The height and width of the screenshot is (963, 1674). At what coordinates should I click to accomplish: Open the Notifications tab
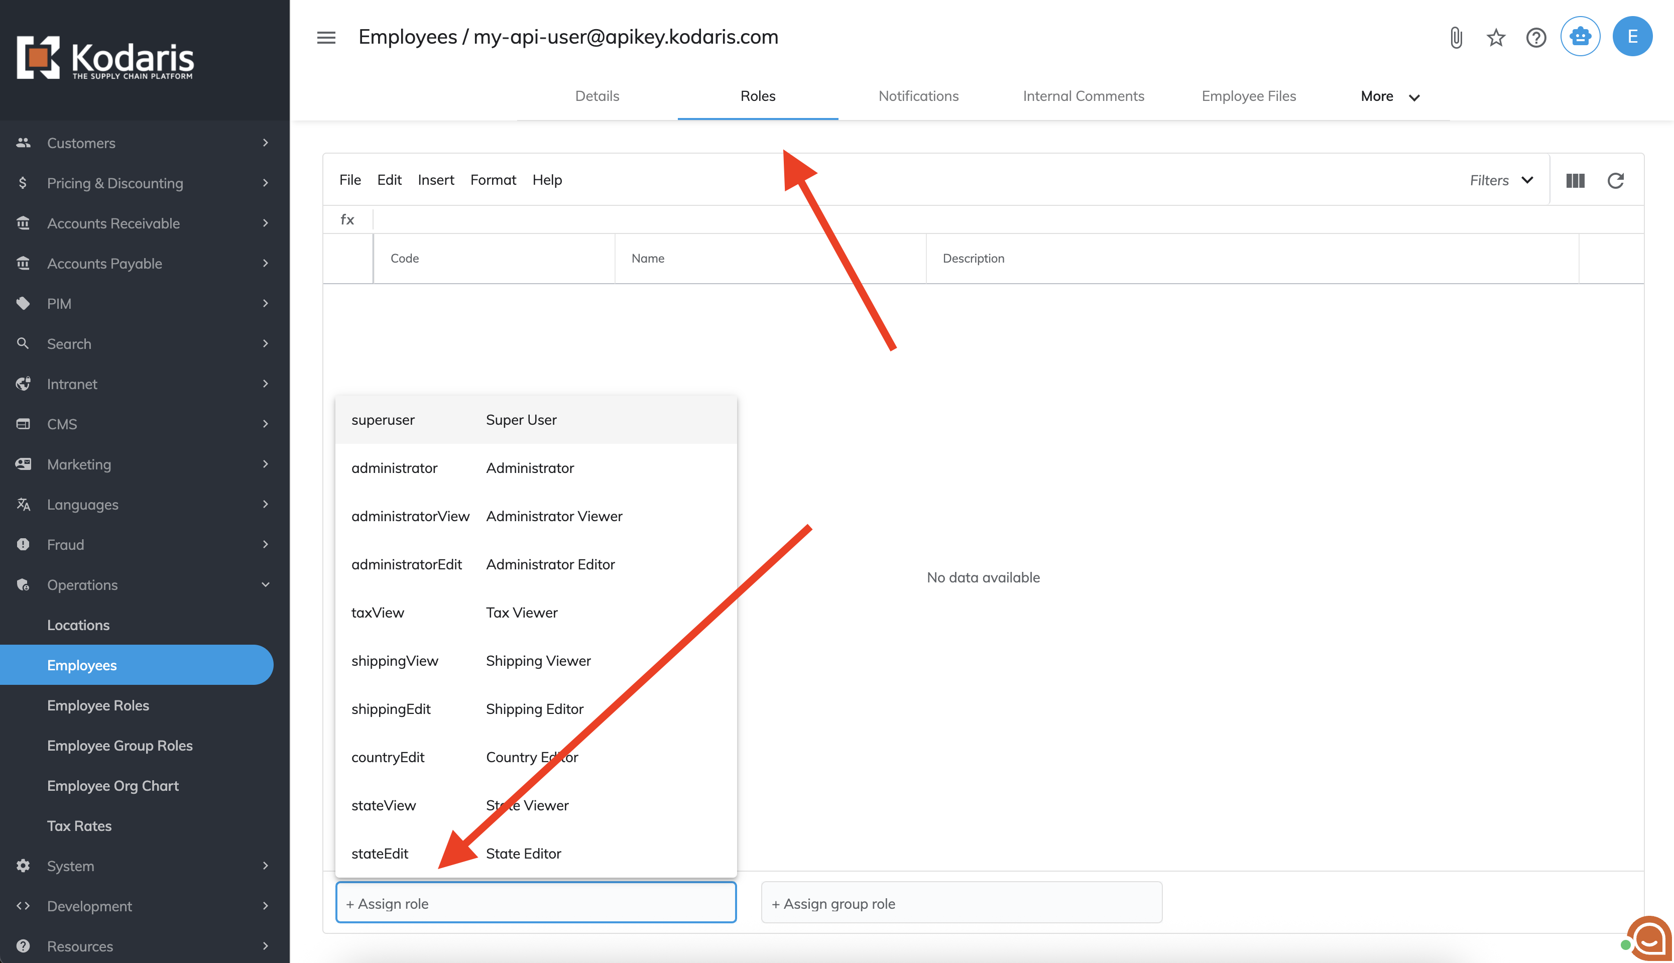(918, 96)
